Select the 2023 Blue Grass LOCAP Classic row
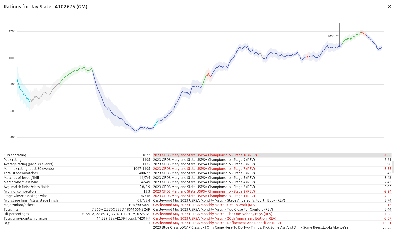 click(272, 227)
